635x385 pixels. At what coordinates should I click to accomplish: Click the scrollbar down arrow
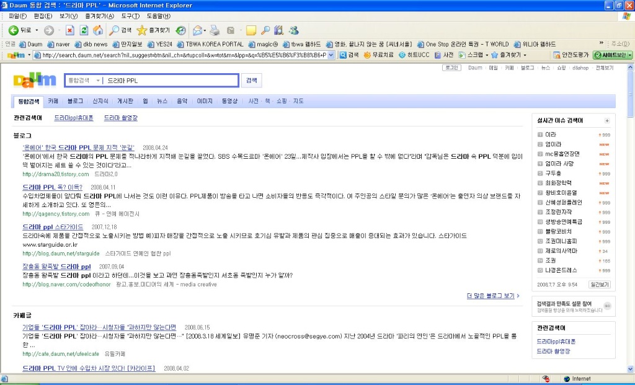(x=631, y=370)
